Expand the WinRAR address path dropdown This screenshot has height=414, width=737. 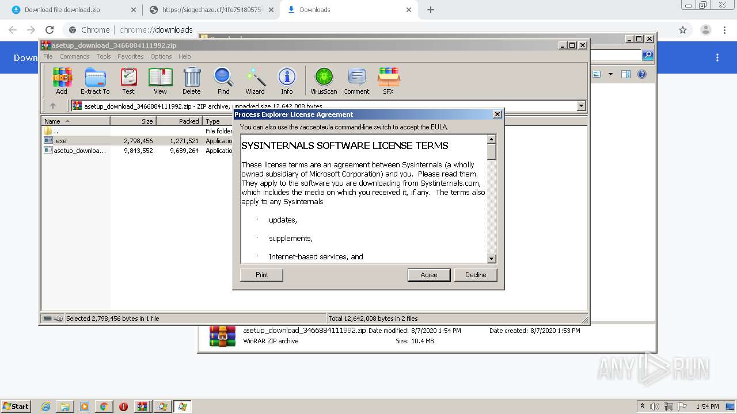(x=581, y=106)
